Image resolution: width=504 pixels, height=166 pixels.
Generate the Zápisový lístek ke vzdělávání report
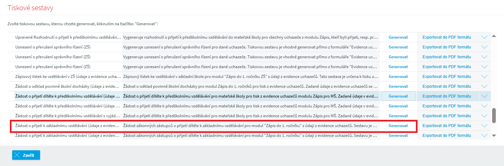(398, 77)
